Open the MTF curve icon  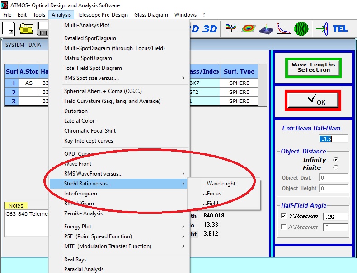(x=283, y=28)
